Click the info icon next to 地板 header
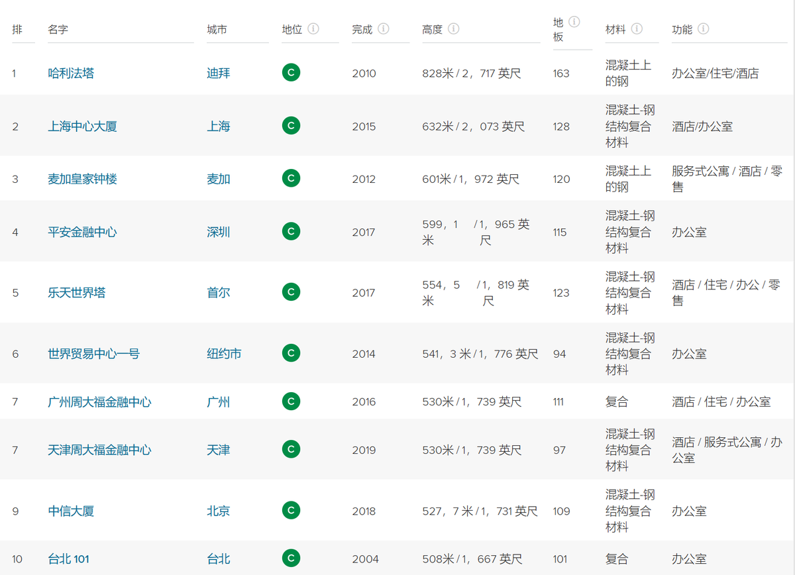The image size is (795, 575). click(x=574, y=22)
